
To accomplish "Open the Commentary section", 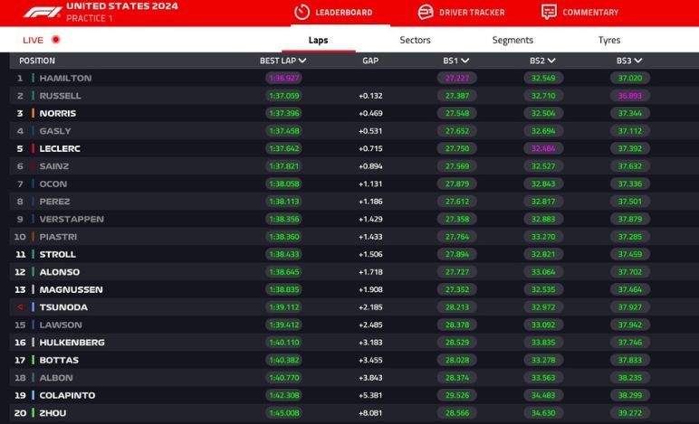I will (x=590, y=13).
